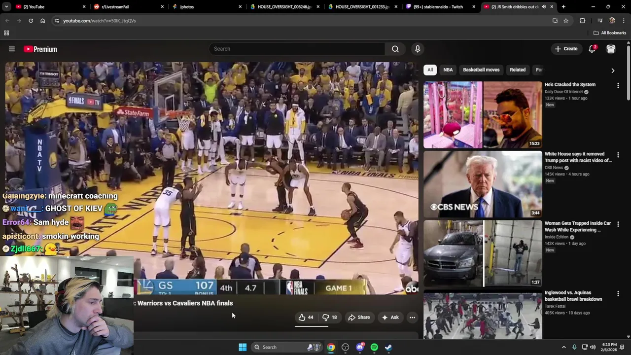The height and width of the screenshot is (355, 631).
Task: Open options for He's Cracked the System
Action: pyautogui.click(x=618, y=86)
